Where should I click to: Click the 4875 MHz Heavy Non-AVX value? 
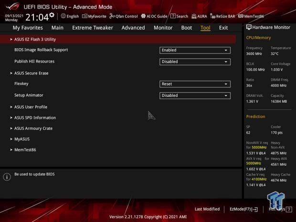278,153
